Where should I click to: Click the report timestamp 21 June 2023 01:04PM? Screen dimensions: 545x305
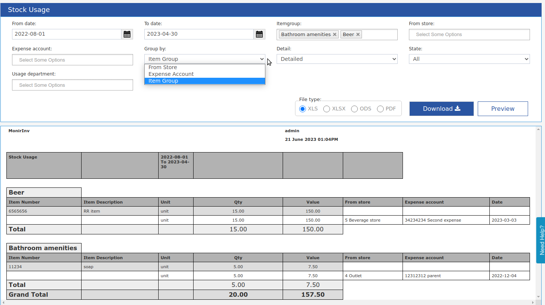(x=312, y=139)
